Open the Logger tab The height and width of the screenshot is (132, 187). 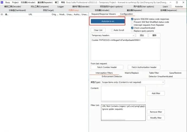[61, 7]
